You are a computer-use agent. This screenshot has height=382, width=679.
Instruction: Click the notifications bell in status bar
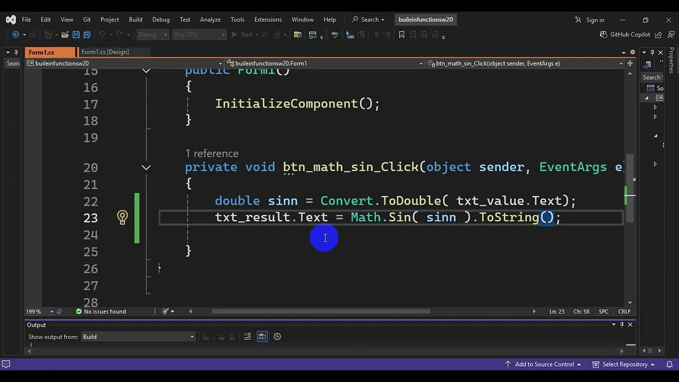[669, 364]
